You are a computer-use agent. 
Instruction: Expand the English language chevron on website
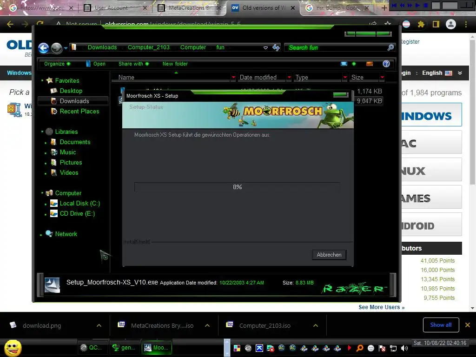point(460,73)
